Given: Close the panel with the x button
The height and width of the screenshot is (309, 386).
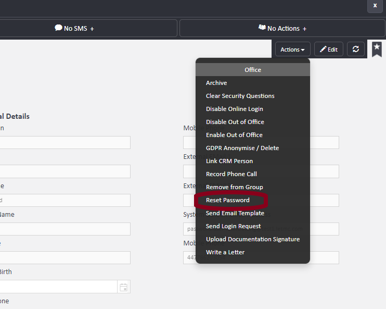Looking at the screenshot, I should tap(375, 5).
